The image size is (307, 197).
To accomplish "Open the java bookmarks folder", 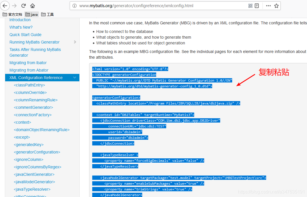I will coord(31,14).
